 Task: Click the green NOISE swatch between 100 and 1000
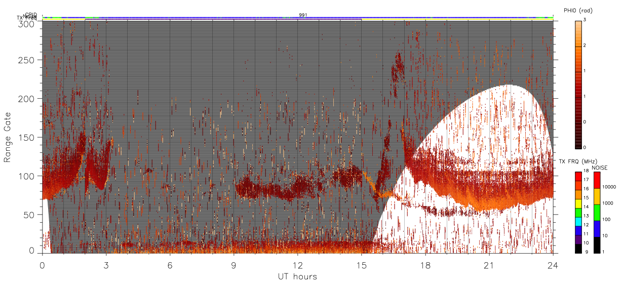point(597,212)
